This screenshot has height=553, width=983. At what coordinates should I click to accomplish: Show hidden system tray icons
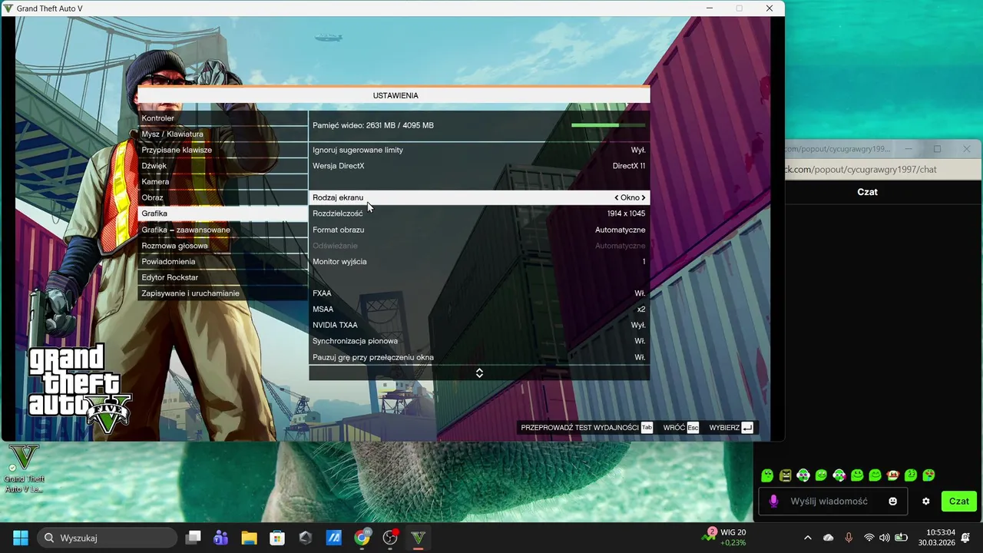807,538
